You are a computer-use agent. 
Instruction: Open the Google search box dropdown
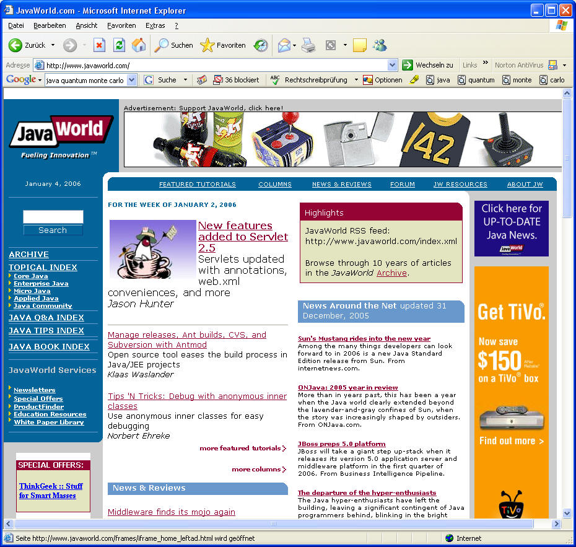pos(132,80)
